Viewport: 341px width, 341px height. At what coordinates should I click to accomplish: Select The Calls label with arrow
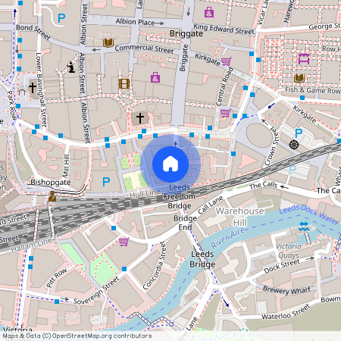(x=263, y=185)
